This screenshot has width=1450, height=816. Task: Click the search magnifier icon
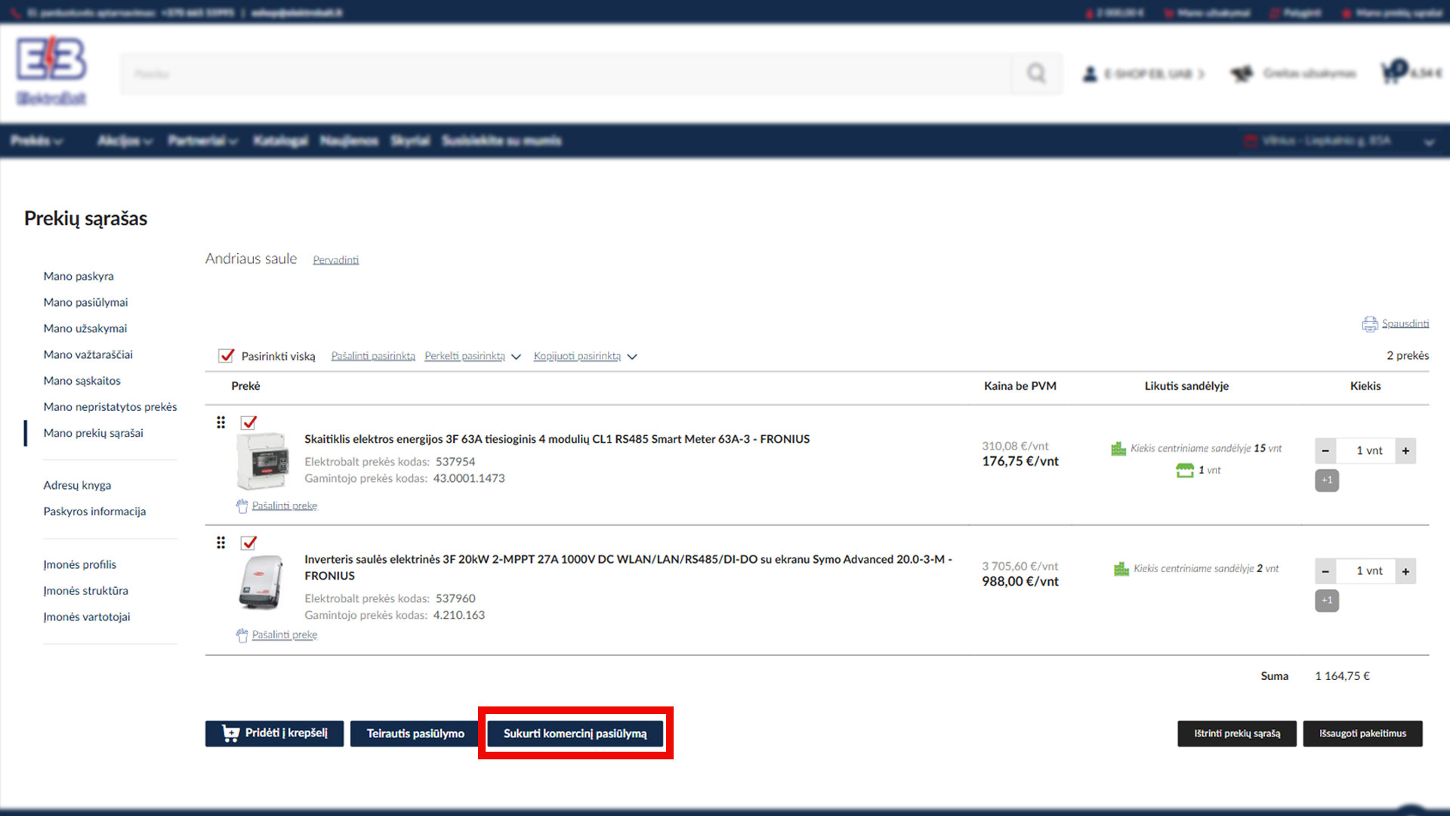(x=1036, y=73)
